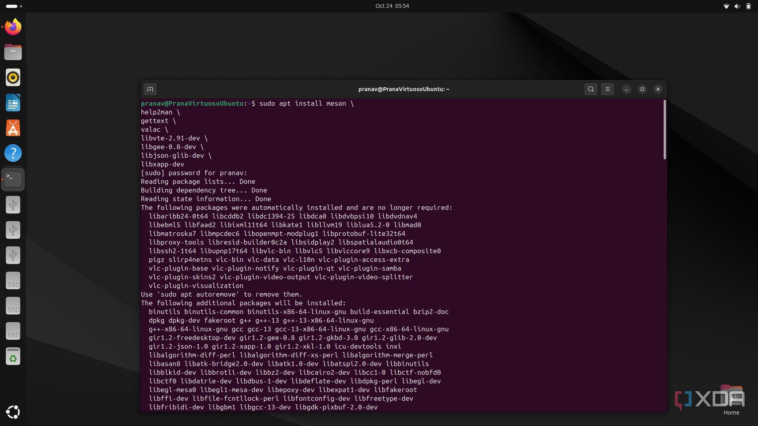Open a new terminal tab
The height and width of the screenshot is (426, 758).
(x=150, y=89)
